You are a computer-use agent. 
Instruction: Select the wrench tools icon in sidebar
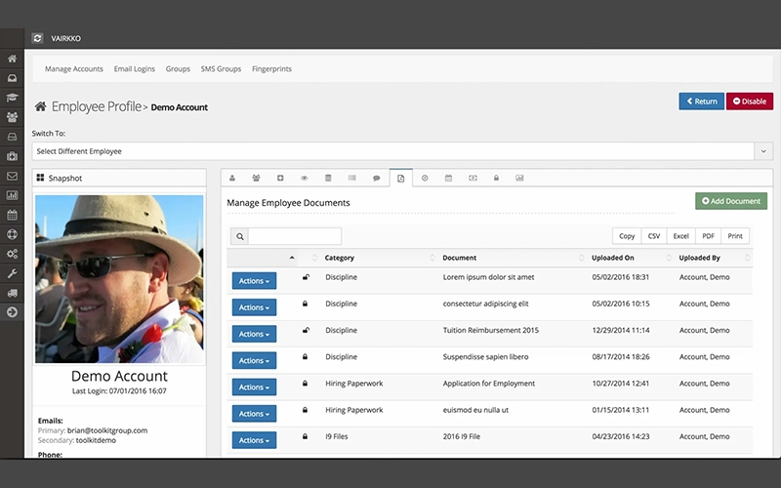(x=12, y=273)
